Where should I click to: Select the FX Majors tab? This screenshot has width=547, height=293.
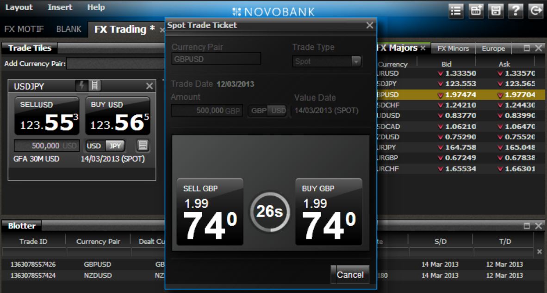coord(398,48)
